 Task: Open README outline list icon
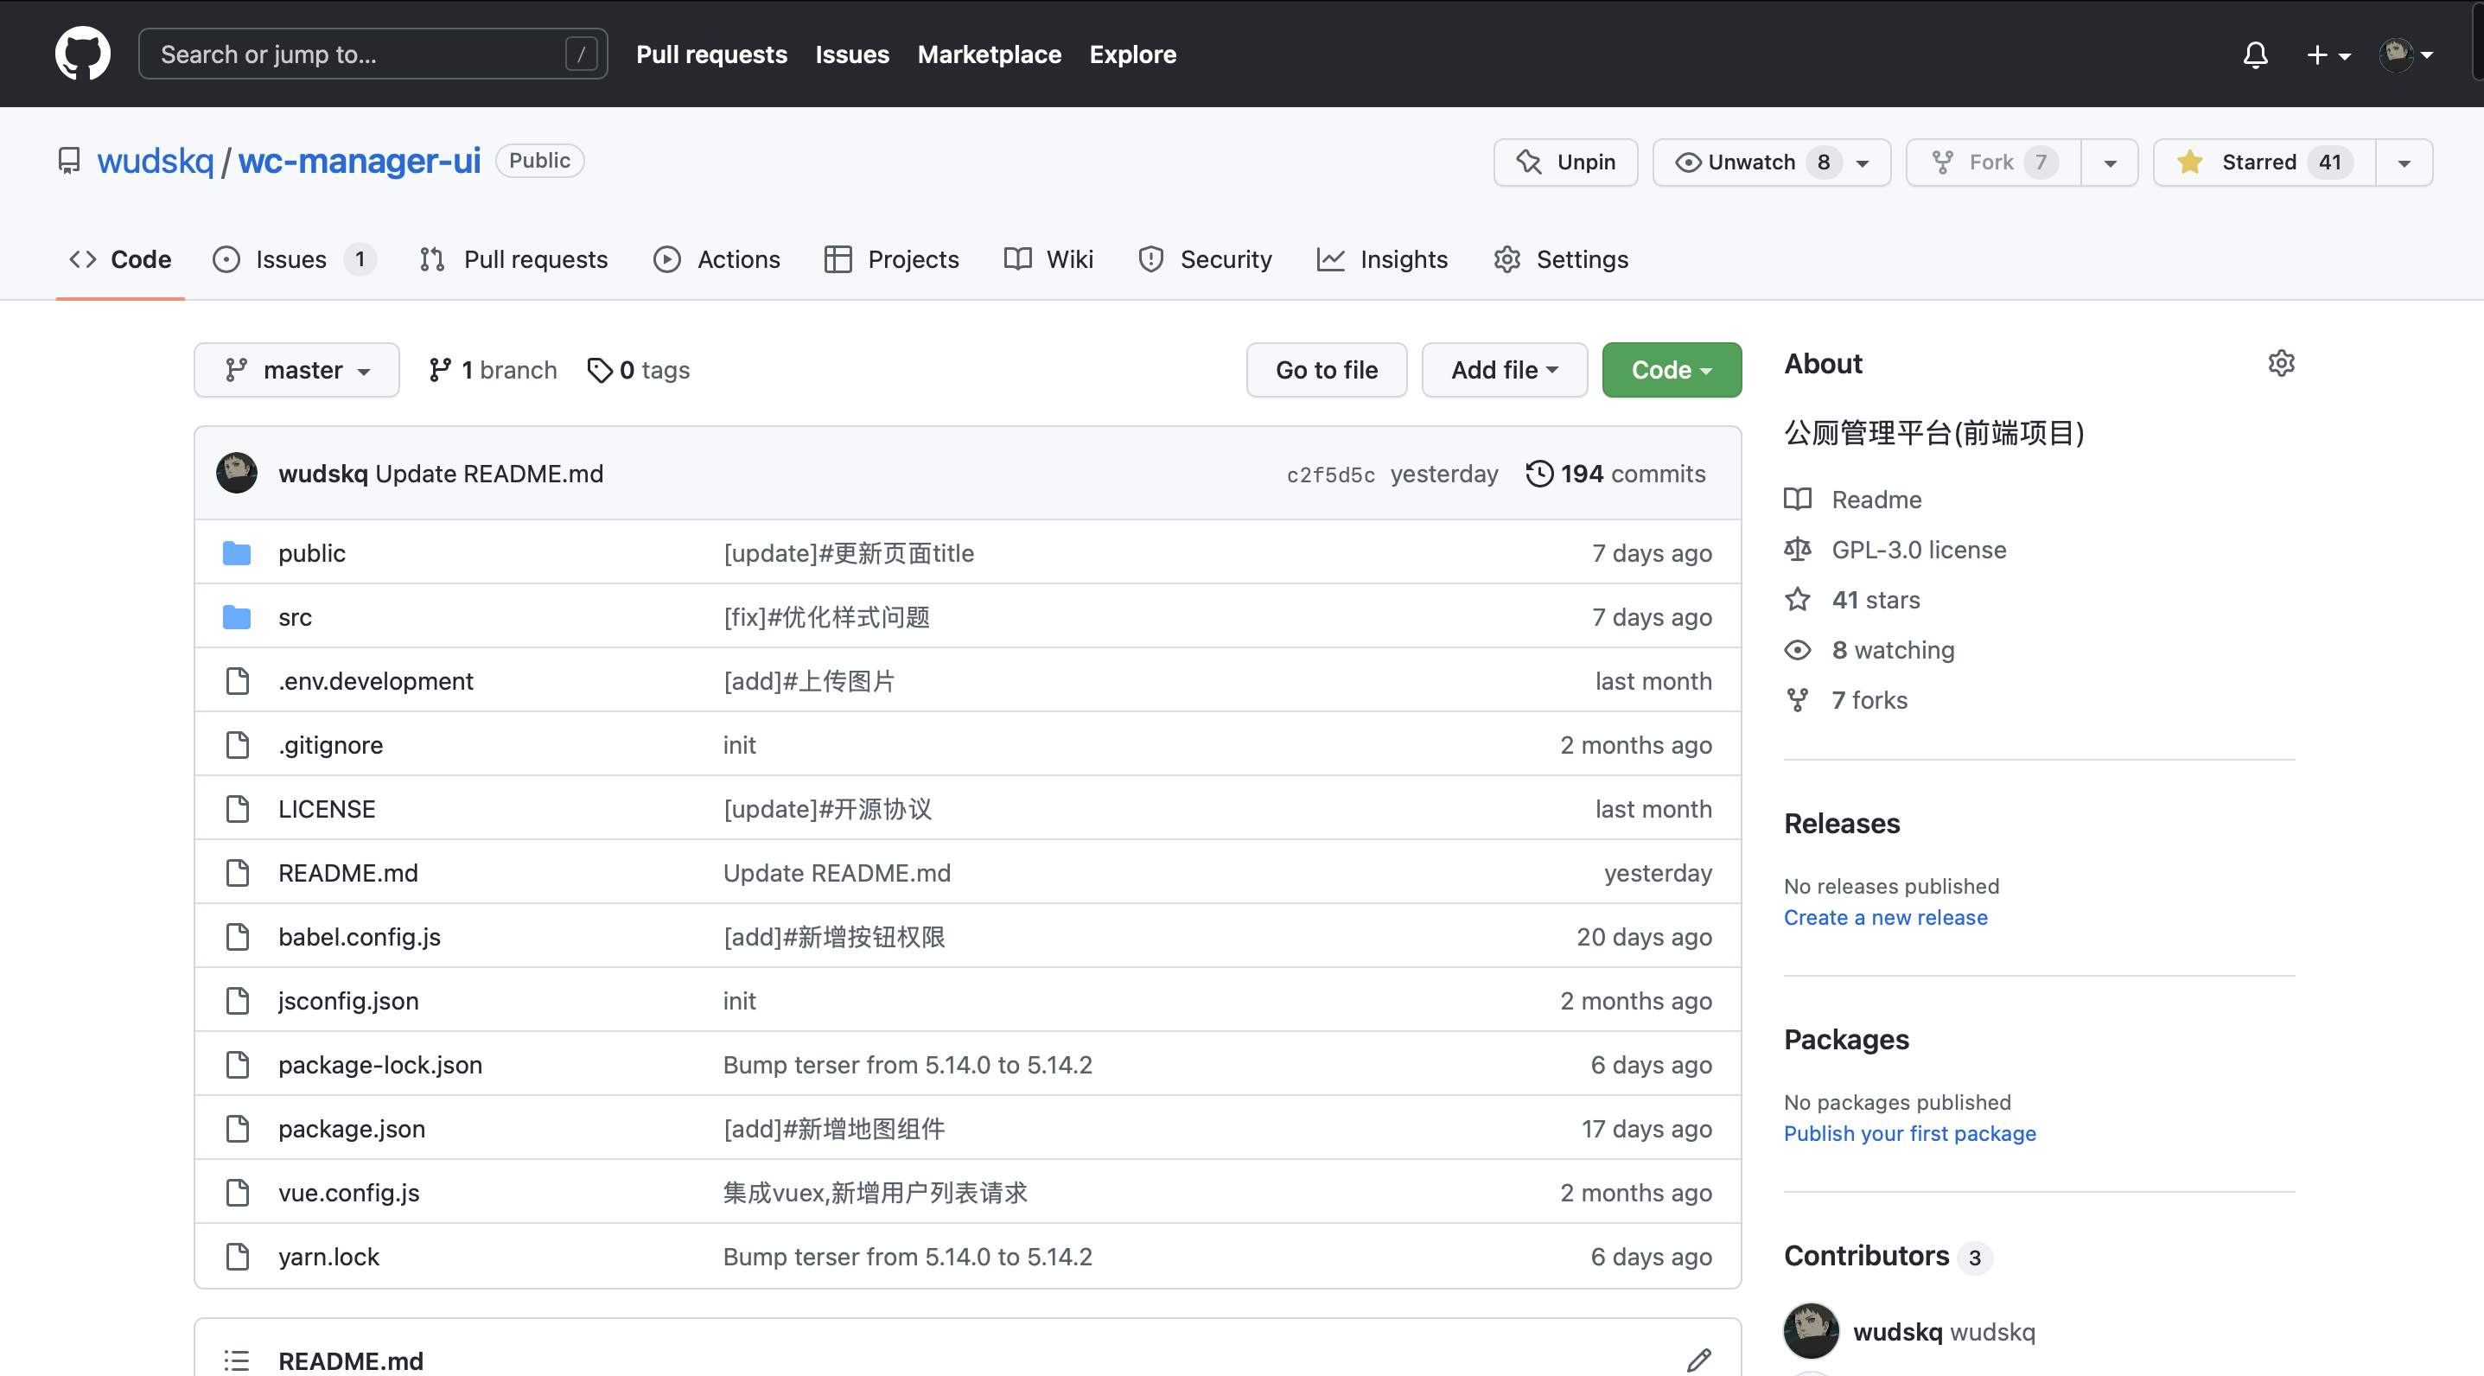pyautogui.click(x=236, y=1360)
